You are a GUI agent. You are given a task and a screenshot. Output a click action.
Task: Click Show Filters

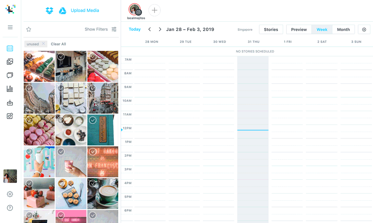point(96,29)
